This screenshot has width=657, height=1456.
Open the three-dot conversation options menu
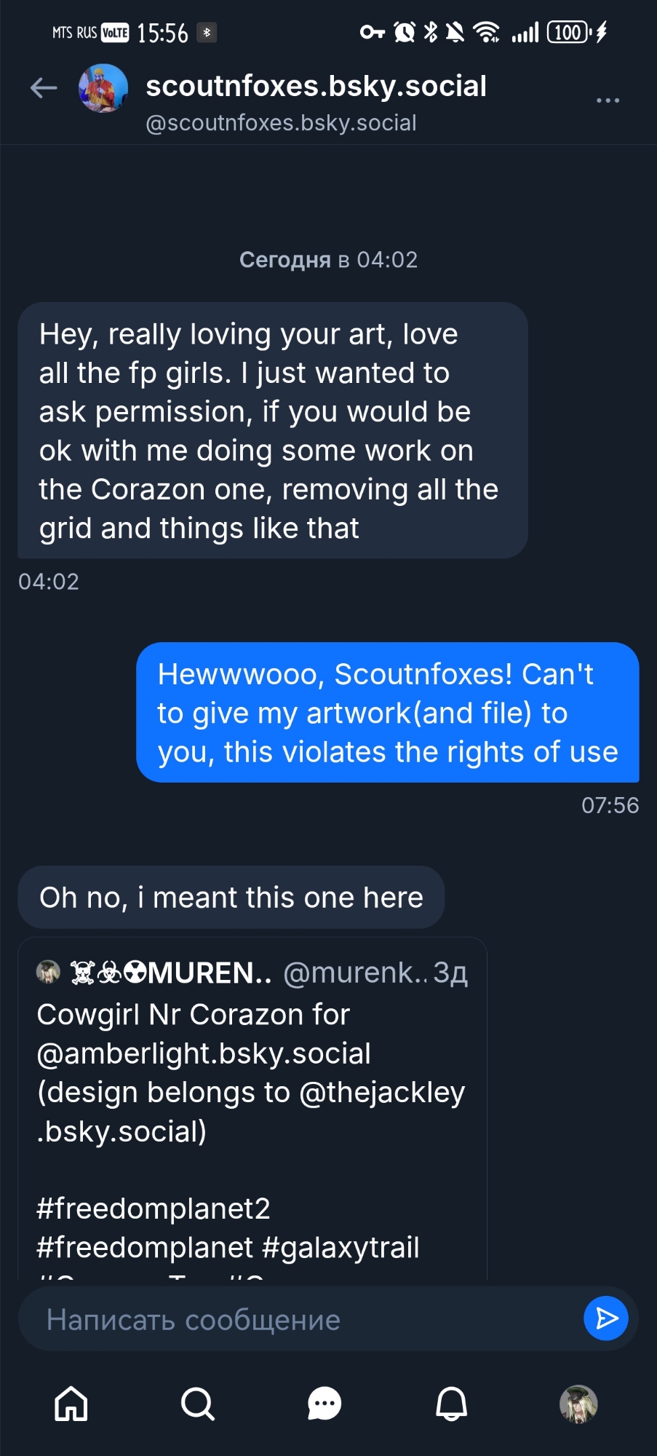click(608, 100)
